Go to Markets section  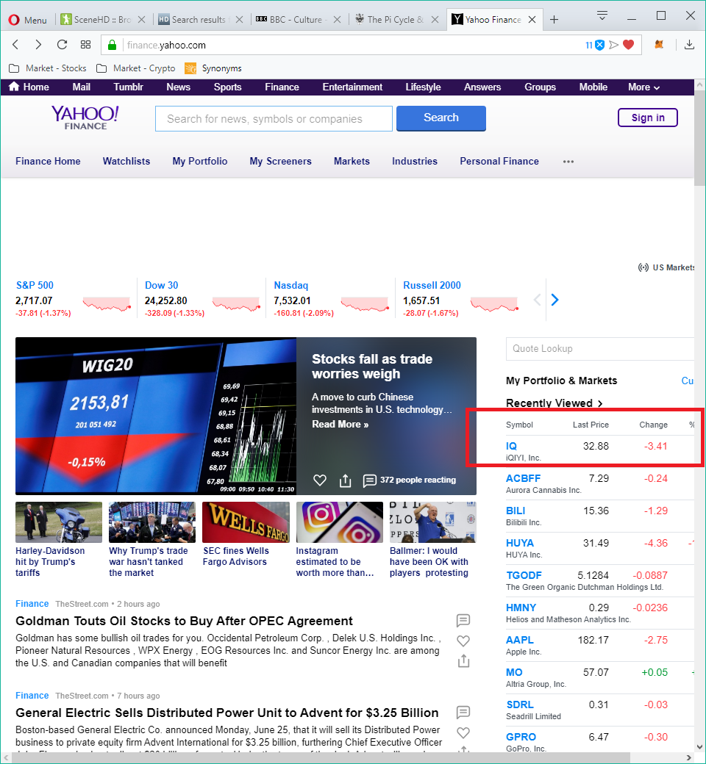(352, 162)
